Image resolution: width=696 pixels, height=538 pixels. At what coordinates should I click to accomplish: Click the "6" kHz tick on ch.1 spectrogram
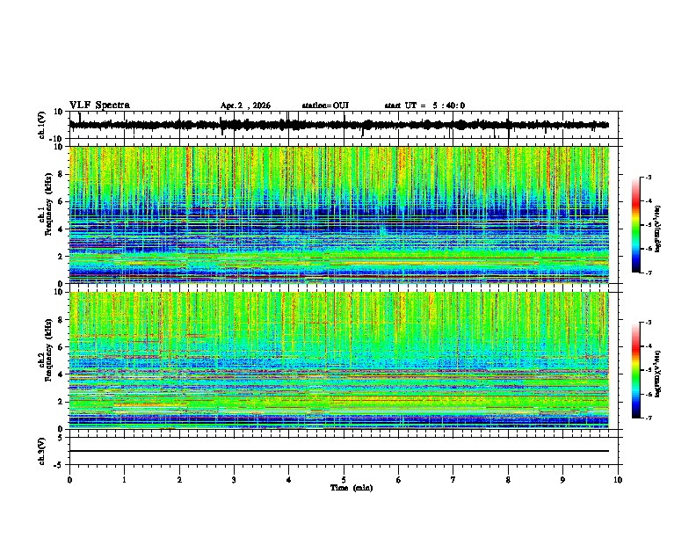[62, 202]
